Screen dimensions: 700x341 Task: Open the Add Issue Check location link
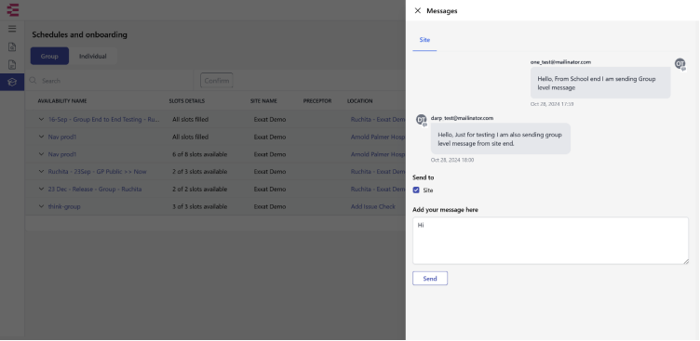(373, 206)
